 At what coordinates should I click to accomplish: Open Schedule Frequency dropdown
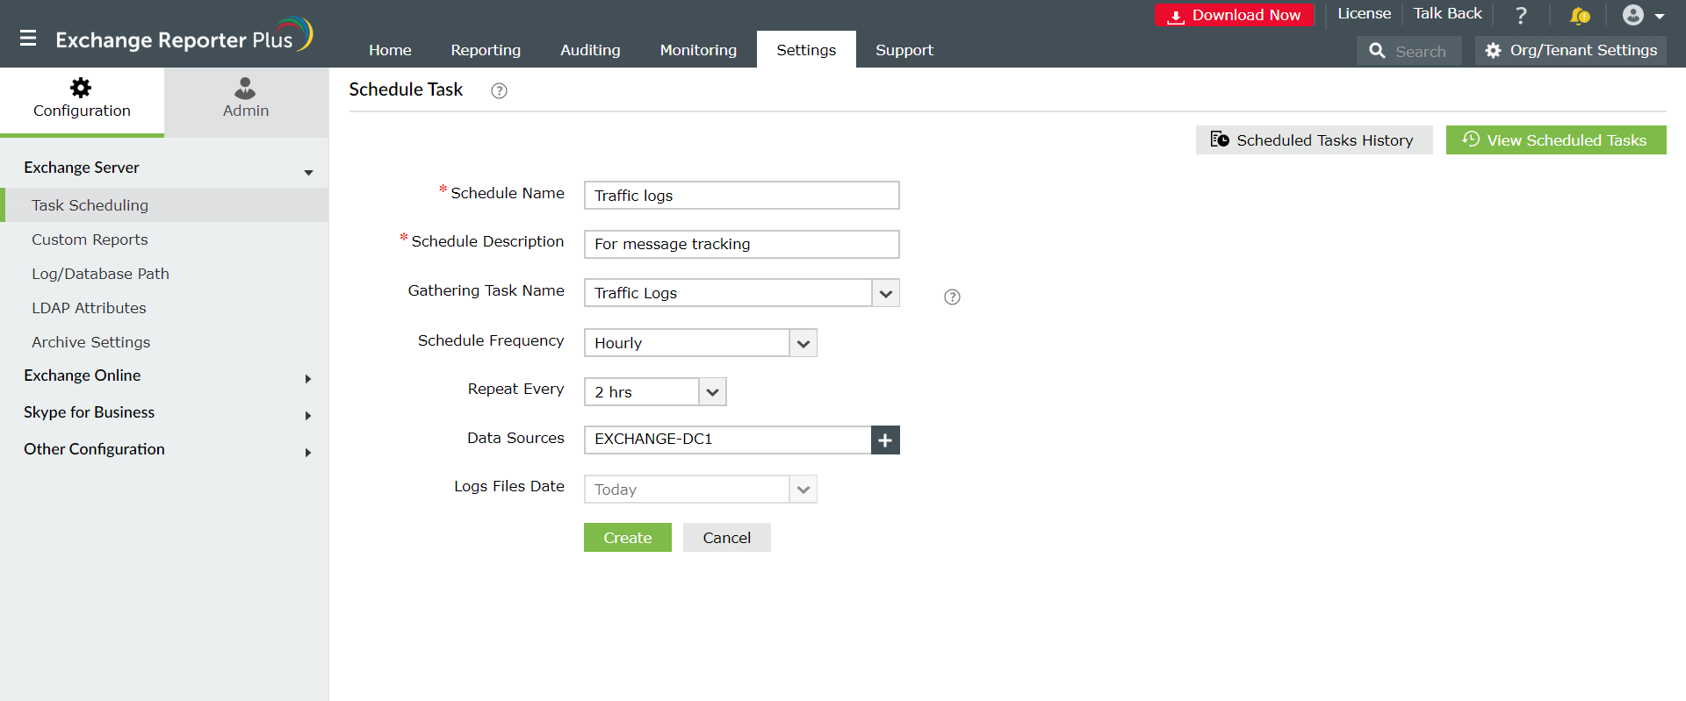803,343
